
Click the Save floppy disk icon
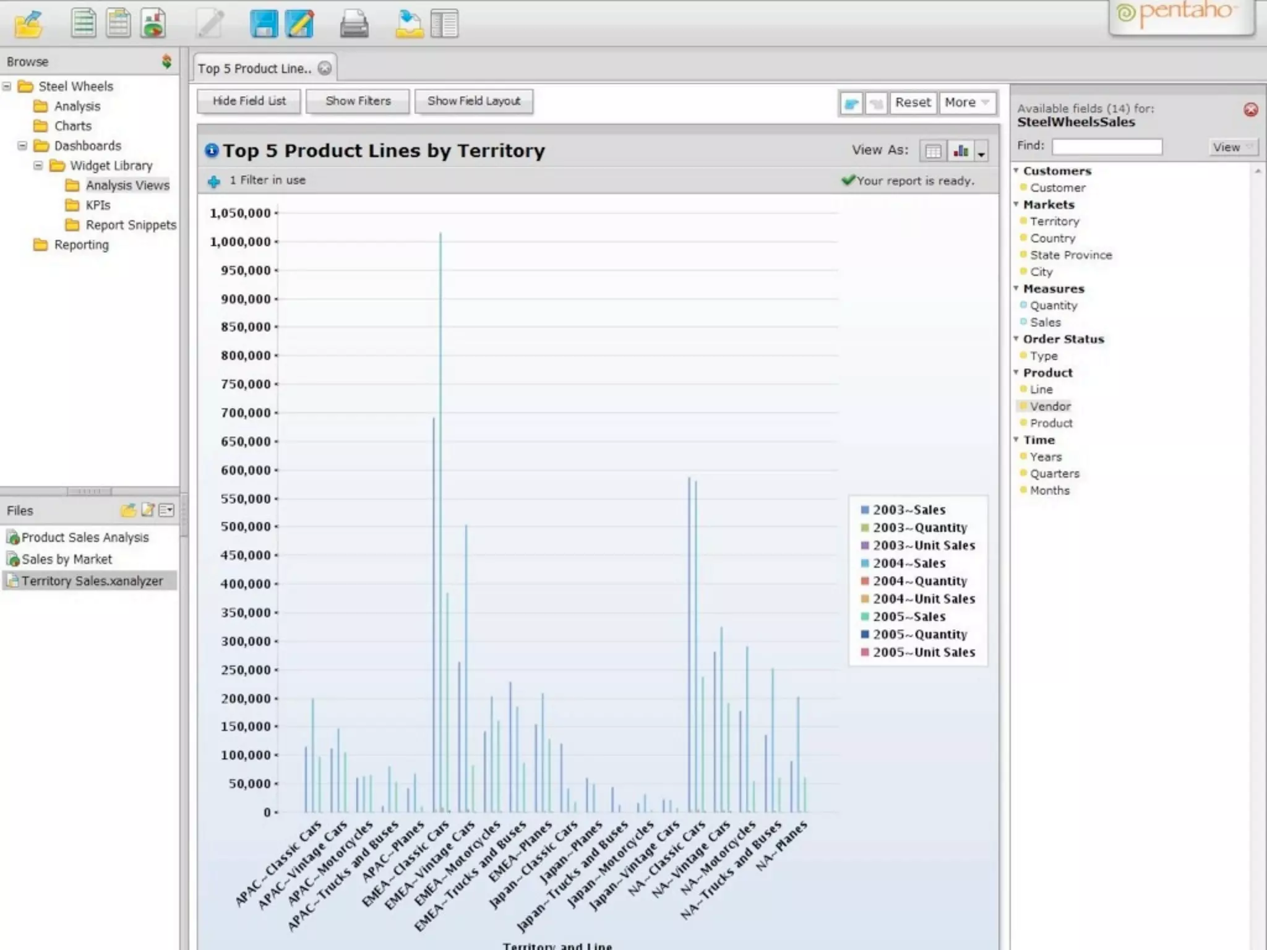coord(264,24)
